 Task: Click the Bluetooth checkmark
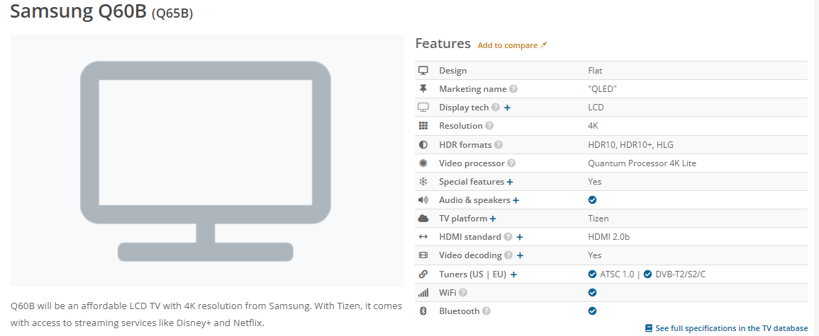(x=592, y=311)
